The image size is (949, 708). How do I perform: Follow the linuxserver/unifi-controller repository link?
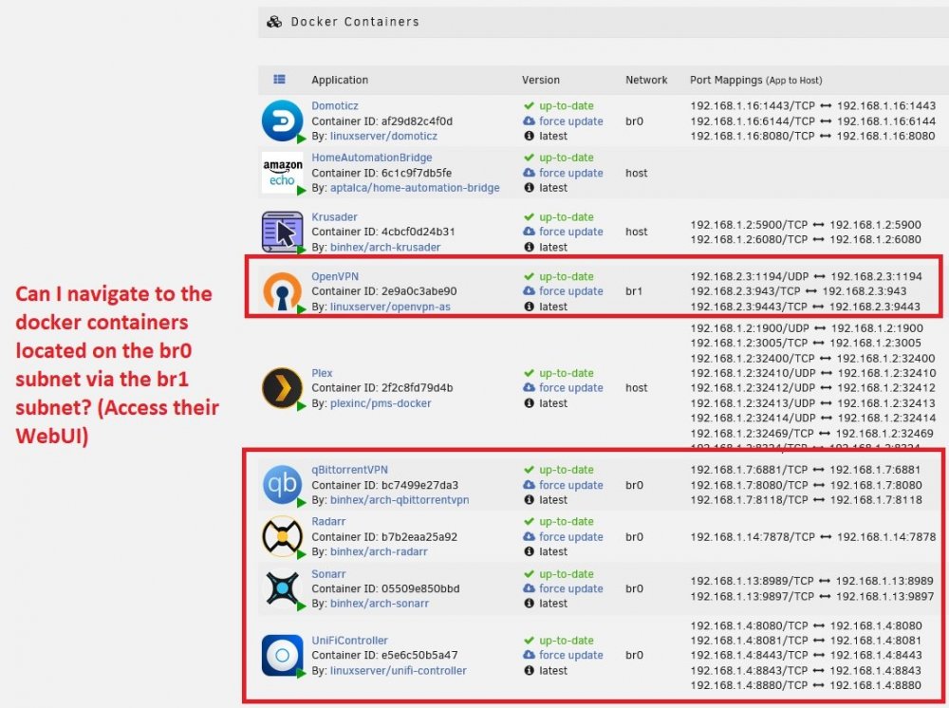click(x=399, y=670)
